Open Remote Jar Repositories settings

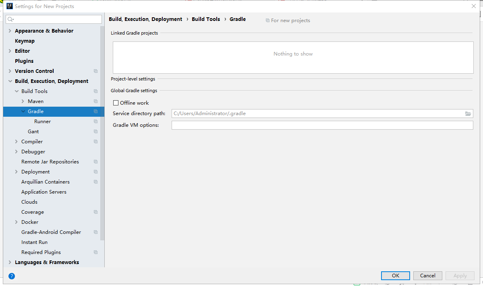point(50,162)
